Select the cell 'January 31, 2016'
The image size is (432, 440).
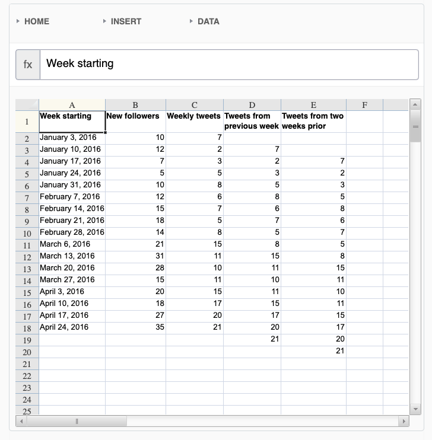click(72, 186)
